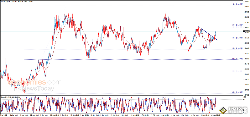This screenshot has height=117, width=250.
Task: Click the topmost price on the vertical scale
Action: tap(246, 2)
